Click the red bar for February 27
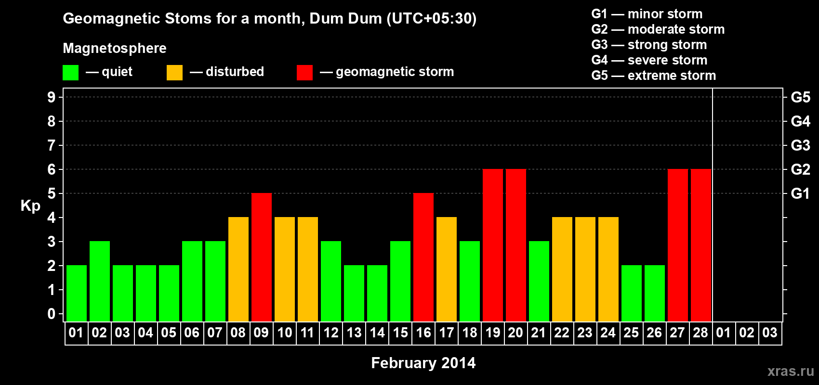 (678, 245)
